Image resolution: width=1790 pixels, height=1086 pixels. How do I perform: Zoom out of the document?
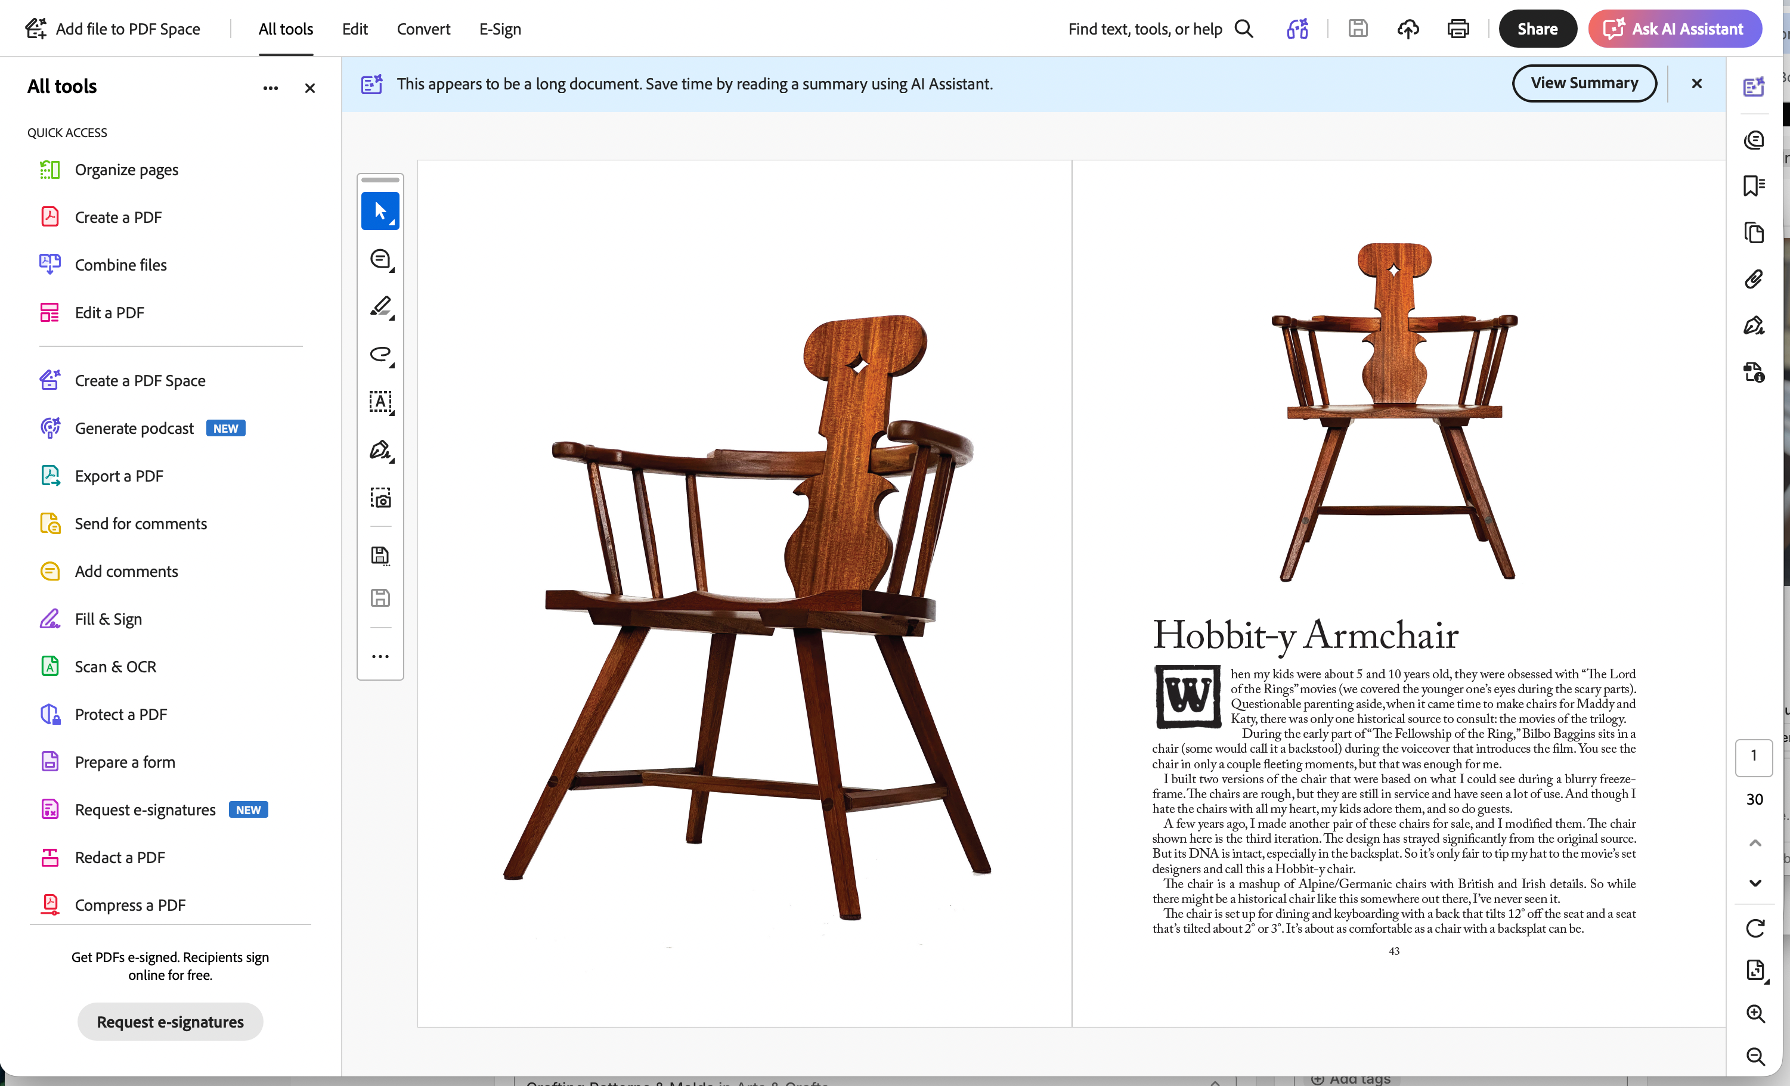point(1755,1056)
